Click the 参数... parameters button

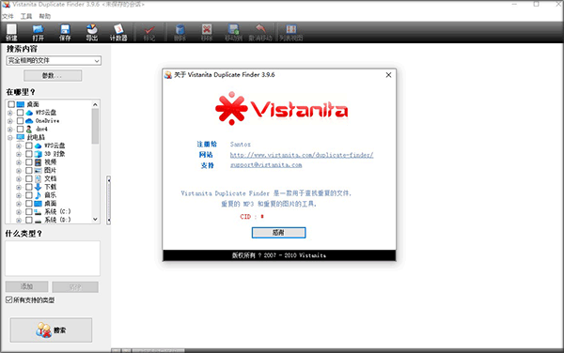coord(53,75)
